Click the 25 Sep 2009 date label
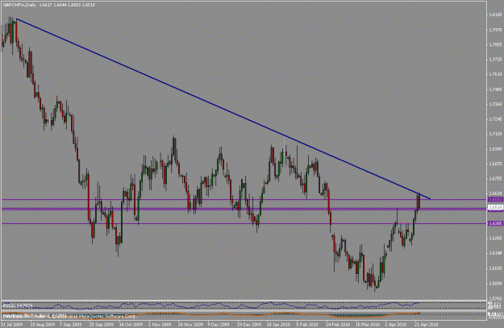Screen dimensions: 504x328 coord(101,325)
